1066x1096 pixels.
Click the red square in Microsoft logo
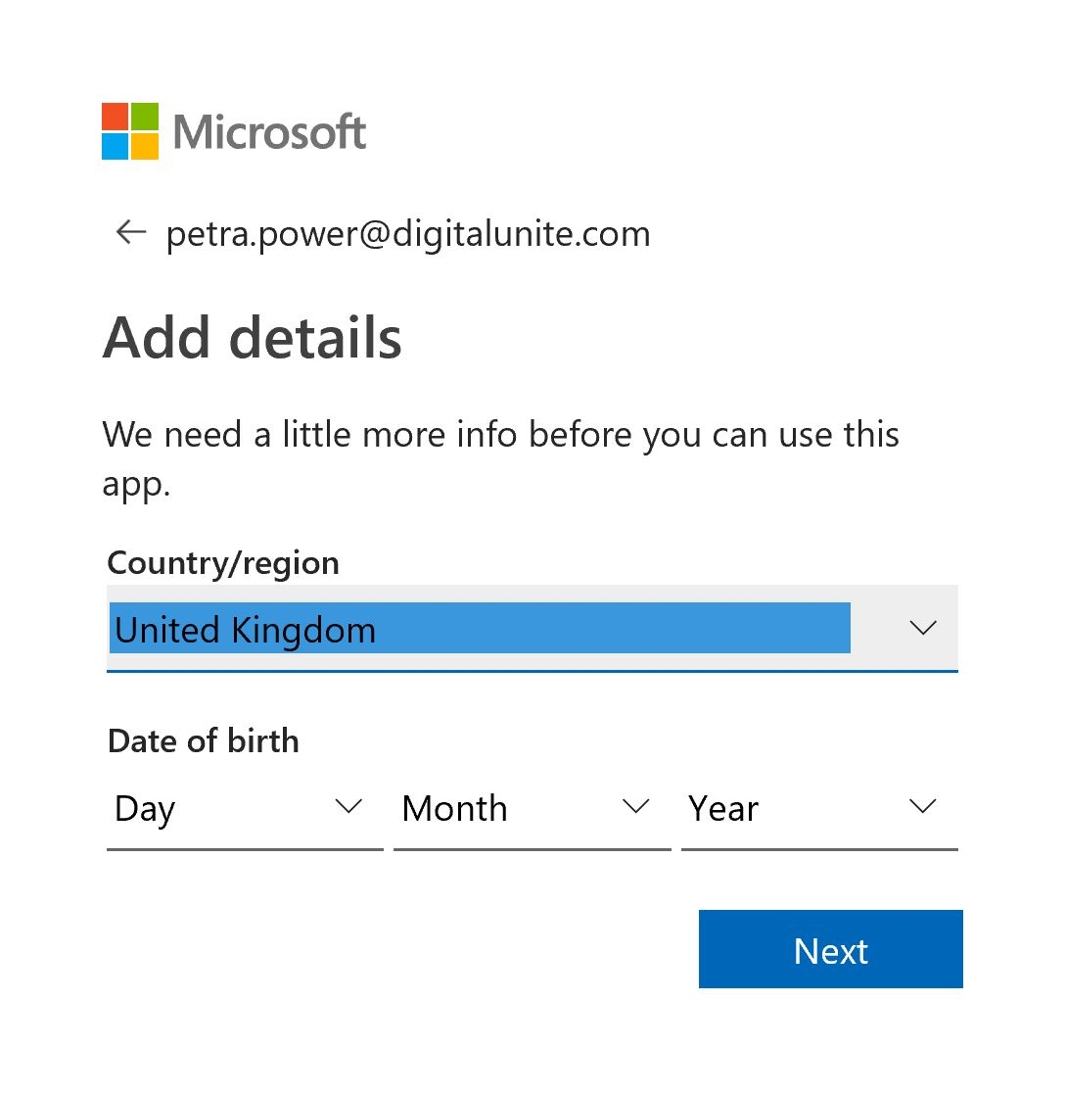116,117
